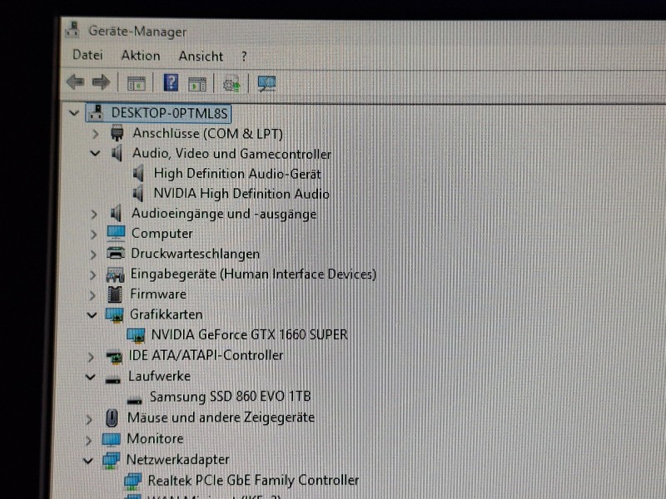Click the Back arrow toolbar icon
The width and height of the screenshot is (666, 499).
click(75, 82)
